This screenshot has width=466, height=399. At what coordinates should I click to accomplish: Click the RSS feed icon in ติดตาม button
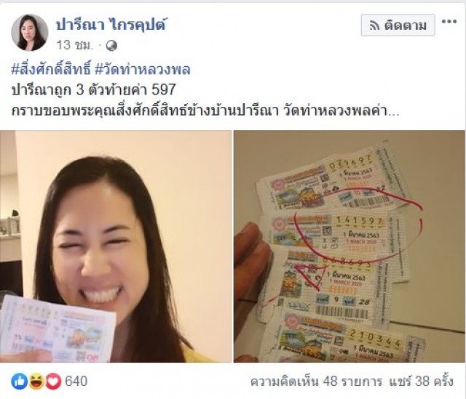tap(374, 25)
